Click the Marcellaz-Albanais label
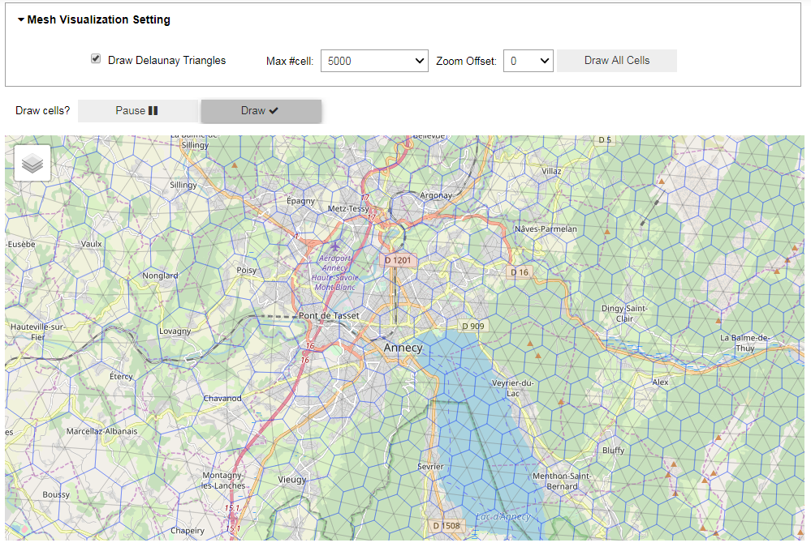This screenshot has height=547, width=811. click(x=102, y=431)
